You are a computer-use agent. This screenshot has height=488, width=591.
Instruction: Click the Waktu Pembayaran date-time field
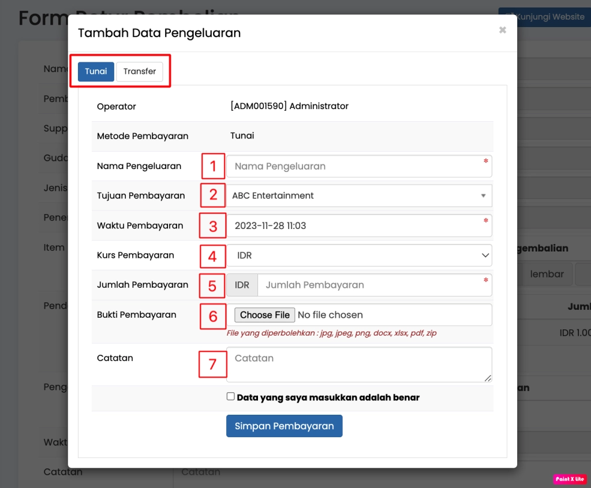pyautogui.click(x=358, y=226)
